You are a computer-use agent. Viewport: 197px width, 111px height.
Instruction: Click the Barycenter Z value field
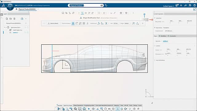click(x=189, y=21)
